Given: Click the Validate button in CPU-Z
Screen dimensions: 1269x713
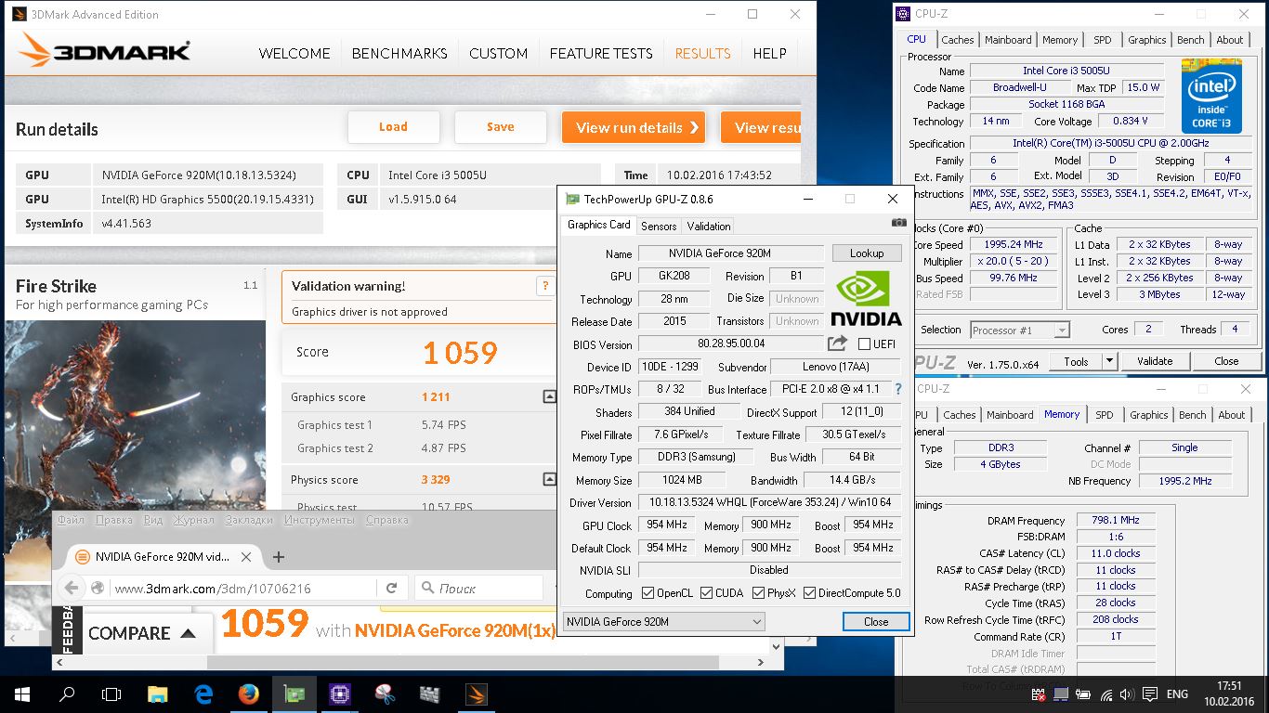Looking at the screenshot, I should (1155, 361).
